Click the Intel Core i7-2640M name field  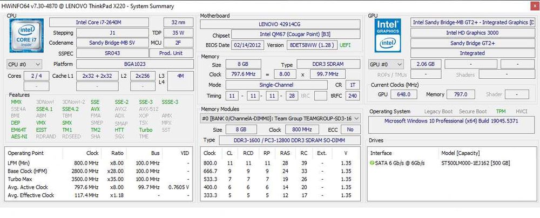(x=99, y=22)
